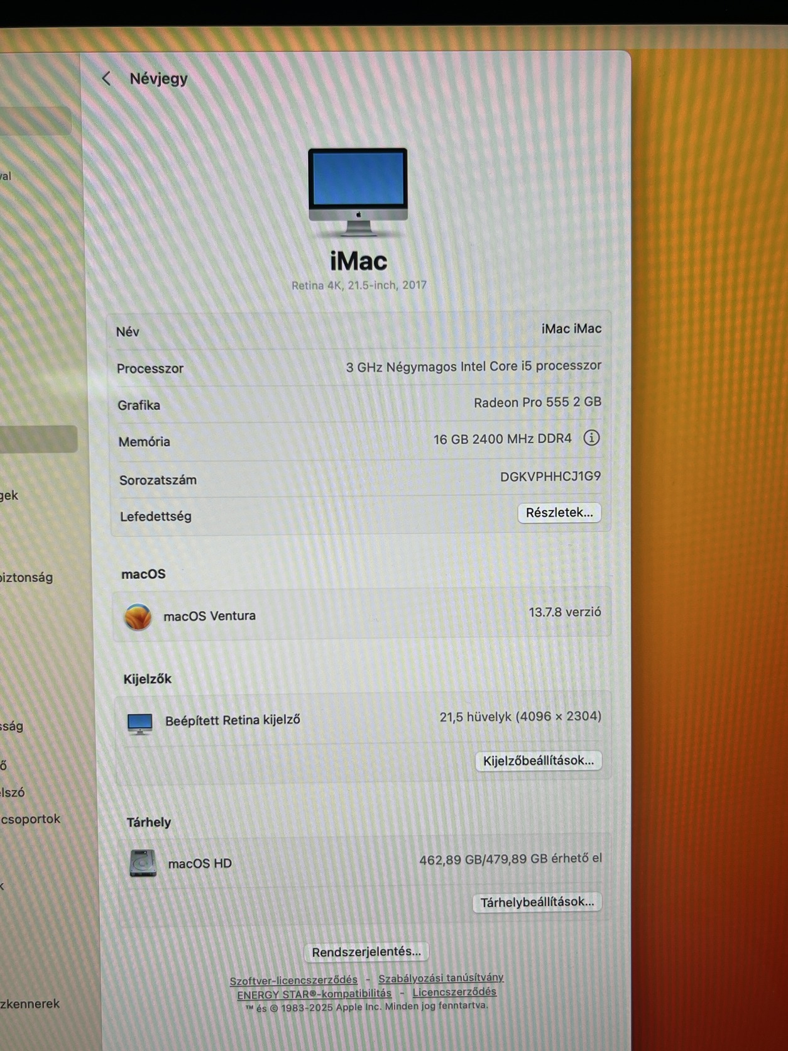This screenshot has height=1051, width=788.
Task: Open the Licencszerződés link
Action: pos(454,992)
